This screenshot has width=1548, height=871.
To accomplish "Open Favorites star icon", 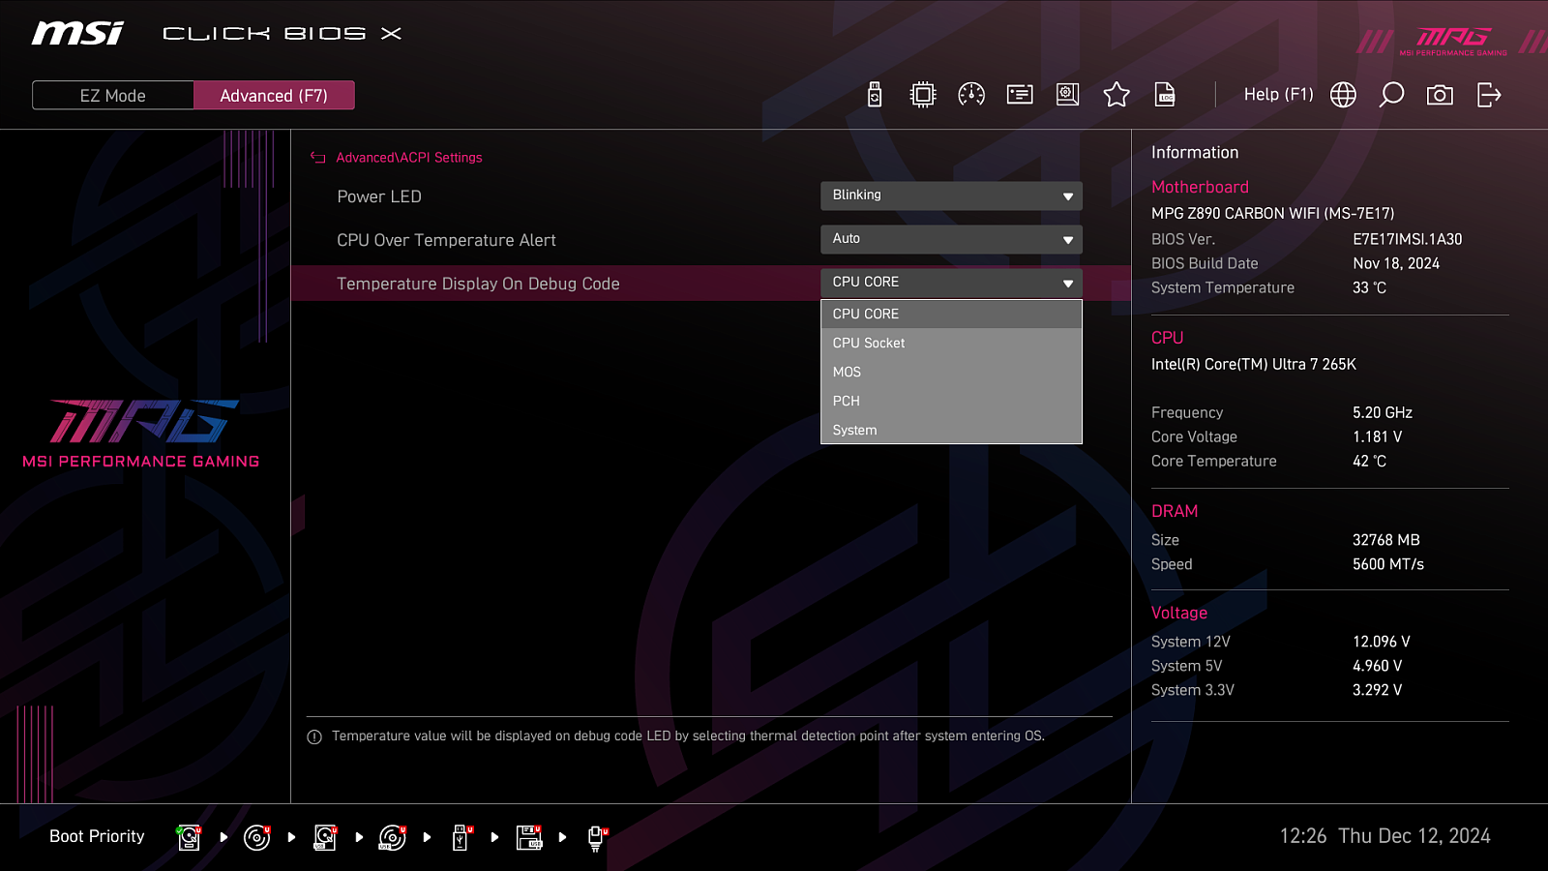I will (1116, 95).
